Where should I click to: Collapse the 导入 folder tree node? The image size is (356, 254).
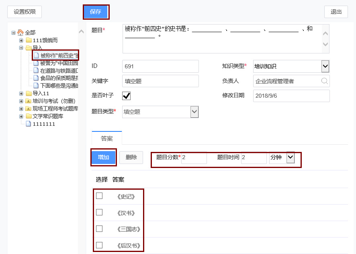(x=21, y=48)
